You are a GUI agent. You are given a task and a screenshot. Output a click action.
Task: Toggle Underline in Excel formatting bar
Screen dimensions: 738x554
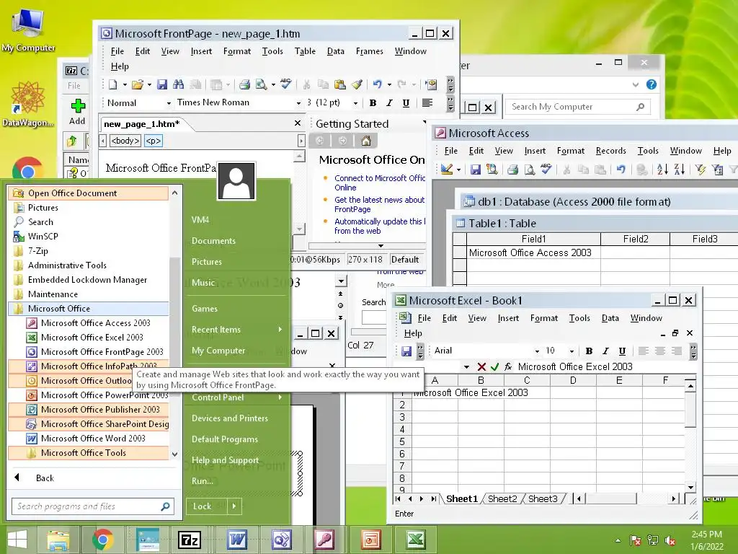(x=622, y=351)
